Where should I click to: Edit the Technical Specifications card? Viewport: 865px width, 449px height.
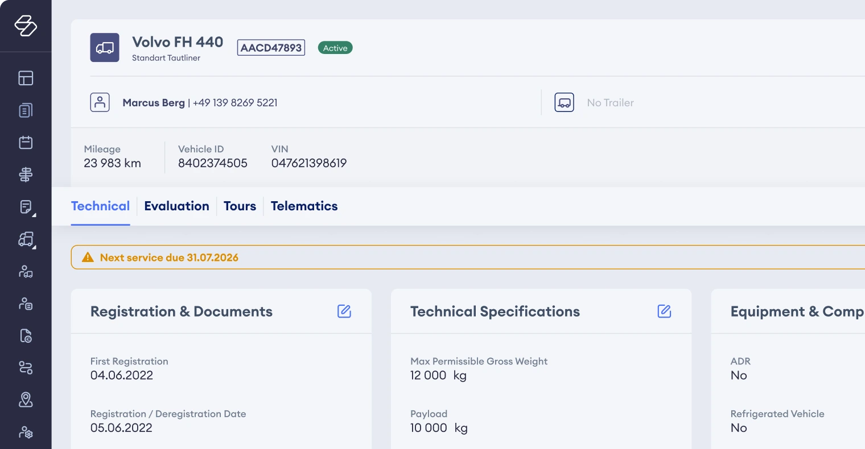coord(664,311)
